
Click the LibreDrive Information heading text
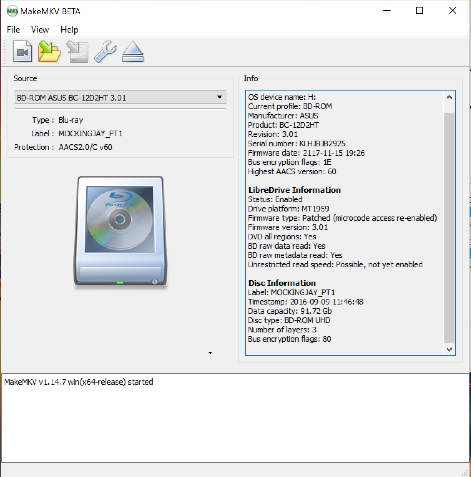[294, 190]
